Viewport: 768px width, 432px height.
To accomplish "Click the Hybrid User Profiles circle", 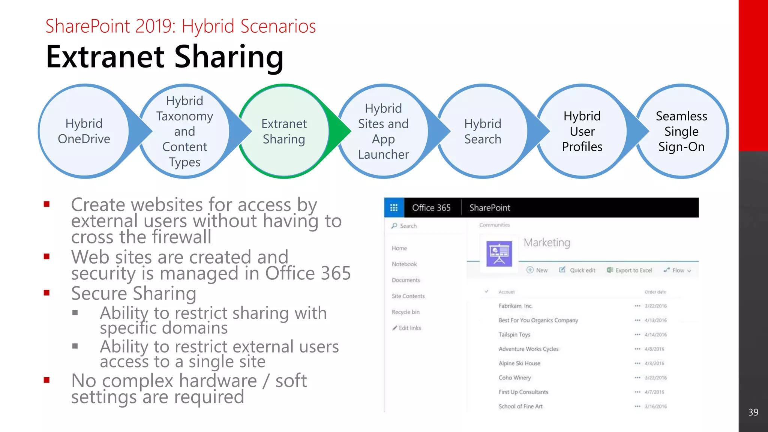I will pyautogui.click(x=582, y=131).
